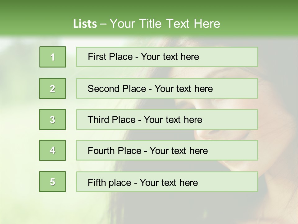Select the number 4 box
Viewport: 298px width, 224px height.
point(52,150)
